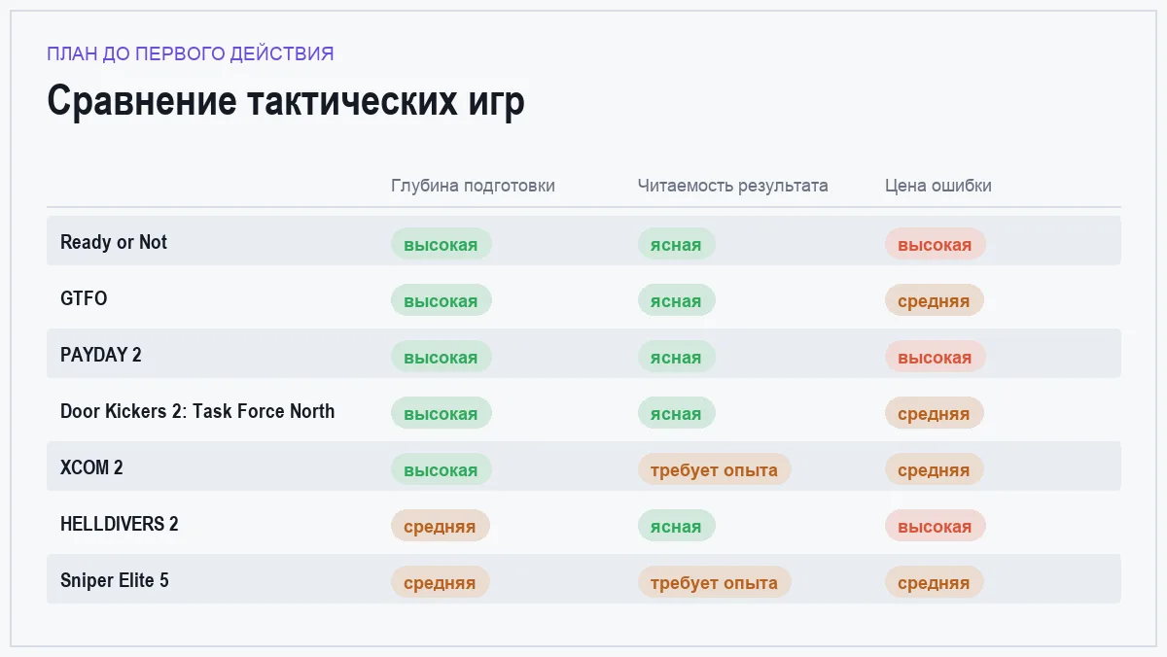Click 'требует опыта' badge in XCOM 2 row
This screenshot has height=657, width=1167.
pyautogui.click(x=715, y=469)
